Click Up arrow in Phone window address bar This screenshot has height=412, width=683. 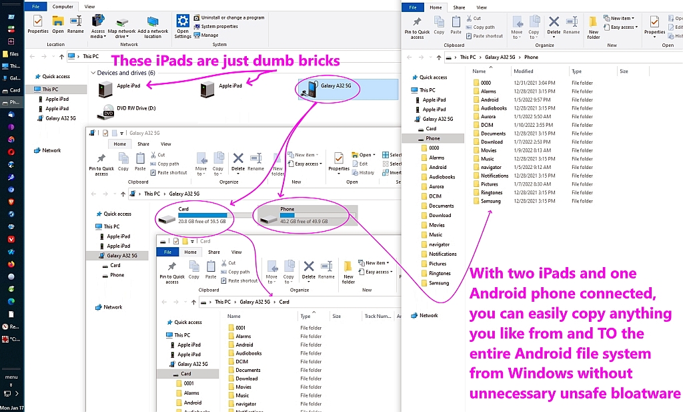pyautogui.click(x=439, y=57)
